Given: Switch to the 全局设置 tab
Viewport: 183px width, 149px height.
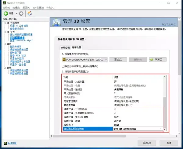Looking at the screenshot, I should (65, 48).
